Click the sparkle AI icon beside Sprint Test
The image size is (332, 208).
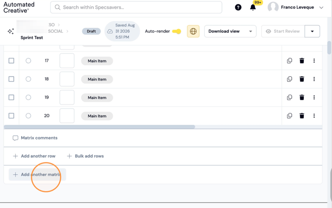click(x=11, y=31)
